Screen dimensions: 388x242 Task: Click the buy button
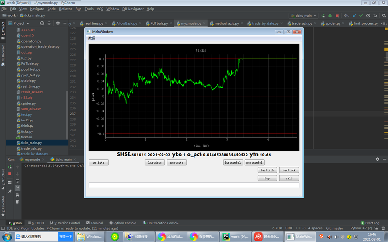[267, 178]
